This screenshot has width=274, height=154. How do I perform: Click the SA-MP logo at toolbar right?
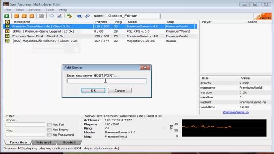[262, 16]
